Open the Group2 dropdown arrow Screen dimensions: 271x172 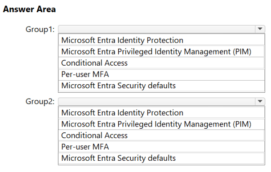(260, 101)
